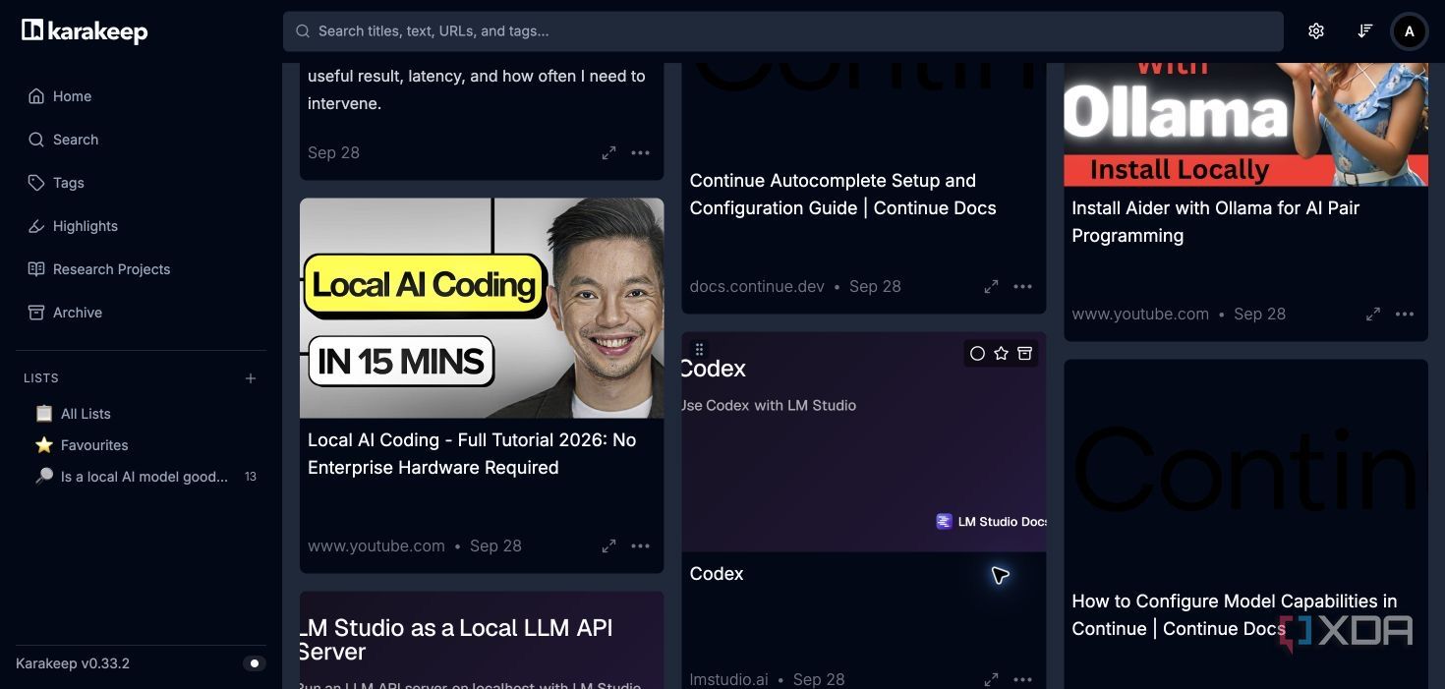Select the Codex card via circle checkbox
This screenshot has height=689, width=1445.
[977, 354]
